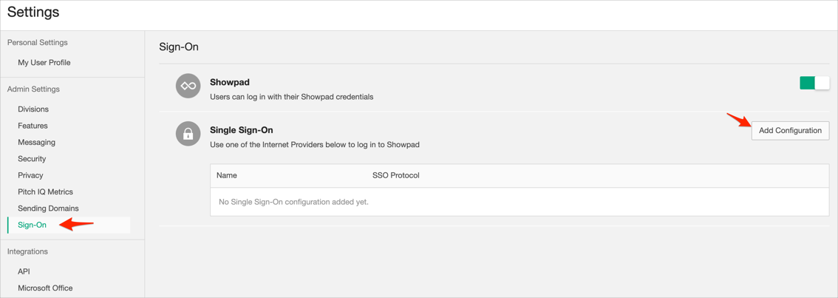Open the Divisions admin settings
Viewport: 838px width, 298px height.
pos(33,109)
